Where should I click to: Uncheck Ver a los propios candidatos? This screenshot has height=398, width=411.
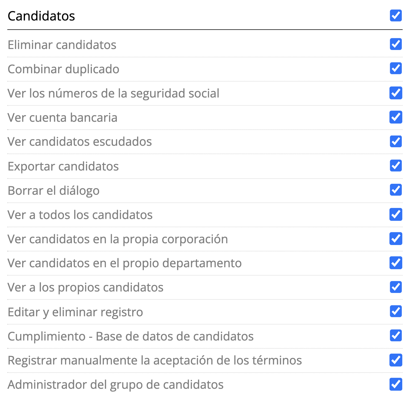[396, 287]
